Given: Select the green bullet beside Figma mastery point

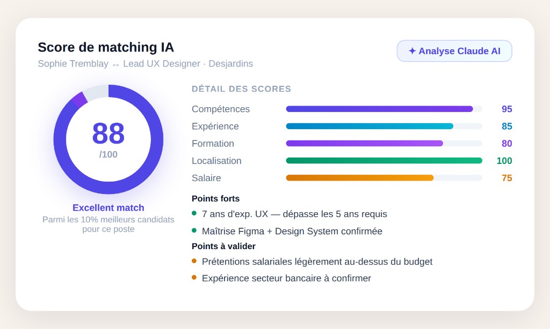Looking at the screenshot, I should (194, 231).
